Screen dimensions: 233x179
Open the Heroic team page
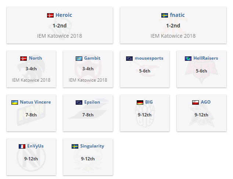pyautogui.click(x=64, y=15)
